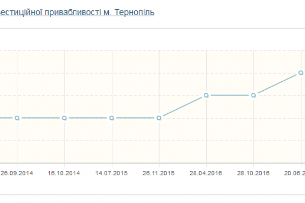Image resolution: width=305 pixels, height=203 pixels.
Task: Click rising line segment after 28.10.2016
Action: pyautogui.click(x=277, y=84)
